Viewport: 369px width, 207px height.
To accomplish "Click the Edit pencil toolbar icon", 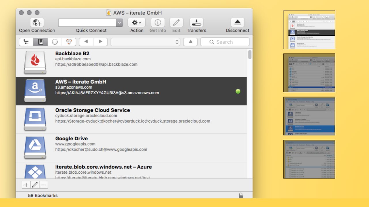I will coord(176,23).
